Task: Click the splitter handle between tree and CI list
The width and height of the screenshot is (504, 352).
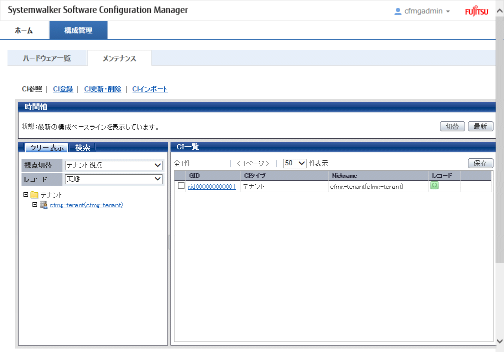Action: pyautogui.click(x=169, y=242)
